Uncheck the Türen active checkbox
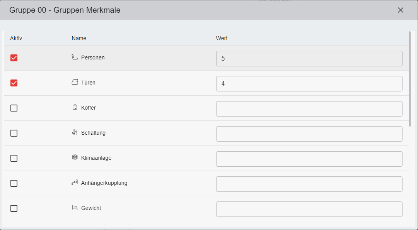 [14, 83]
